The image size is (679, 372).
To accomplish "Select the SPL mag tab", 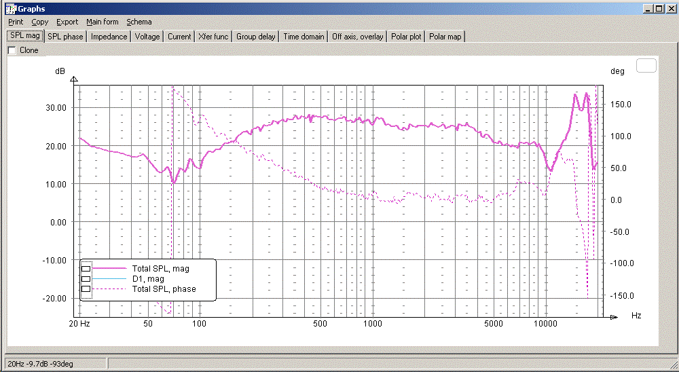I will tap(25, 36).
